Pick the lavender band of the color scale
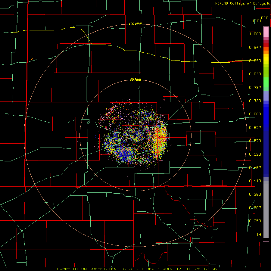Image resolution: width=271 pixels, height=271 pixels. [266, 95]
